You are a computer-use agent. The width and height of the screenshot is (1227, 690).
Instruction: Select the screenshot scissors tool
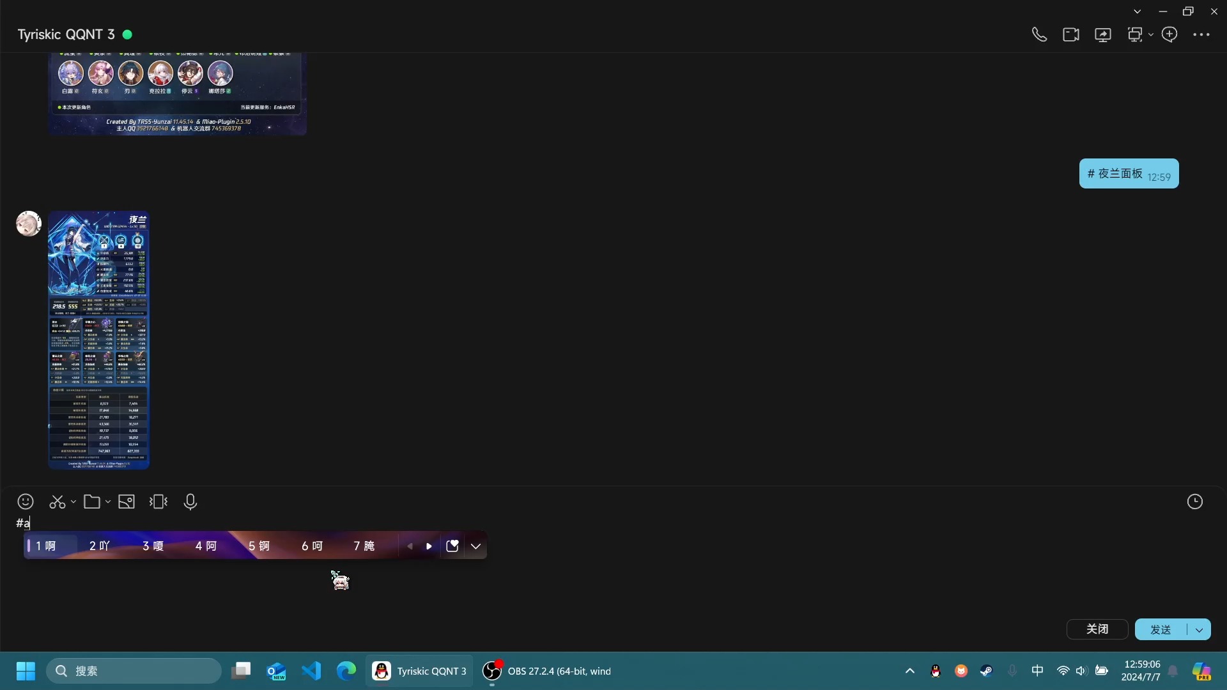click(x=58, y=502)
